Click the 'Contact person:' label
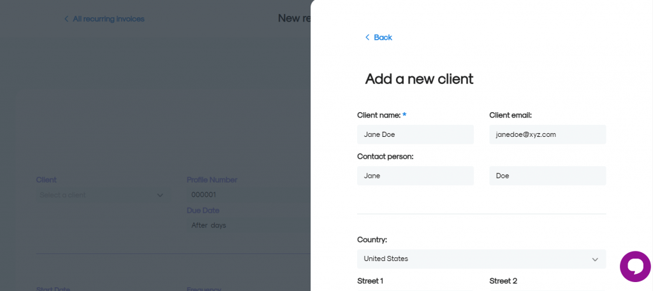Image resolution: width=653 pixels, height=291 pixels. (x=385, y=157)
